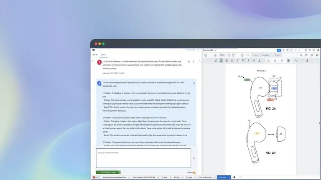Click the D1 view label
321x180 pixels.
[x=164, y=177]
